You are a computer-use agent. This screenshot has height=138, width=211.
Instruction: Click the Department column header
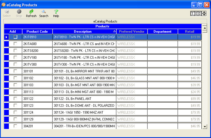click(x=162, y=32)
